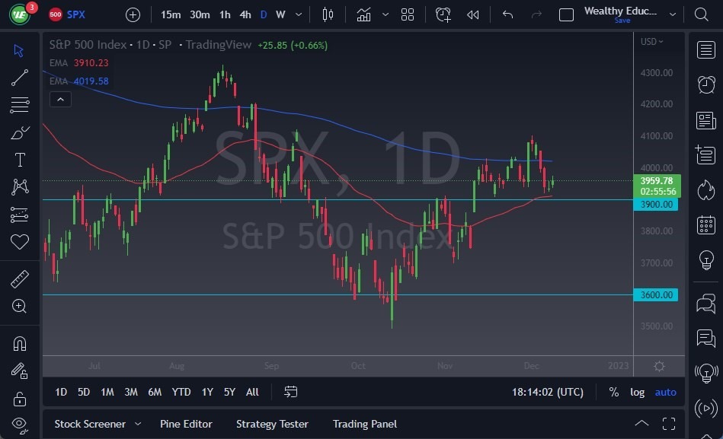The width and height of the screenshot is (723, 439).
Task: Open the Text annotation tool
Action: (19, 160)
